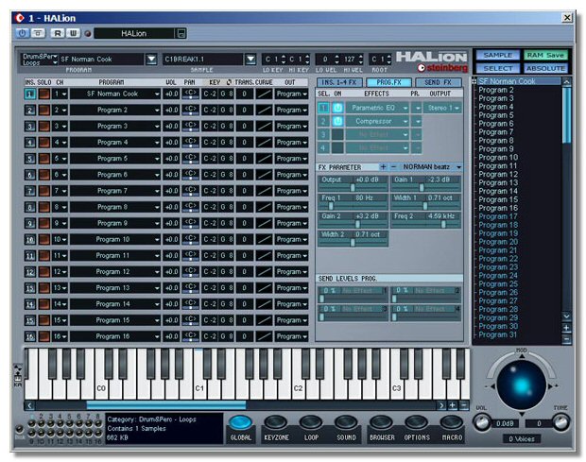Switch to the SEND FX tab

click(438, 82)
